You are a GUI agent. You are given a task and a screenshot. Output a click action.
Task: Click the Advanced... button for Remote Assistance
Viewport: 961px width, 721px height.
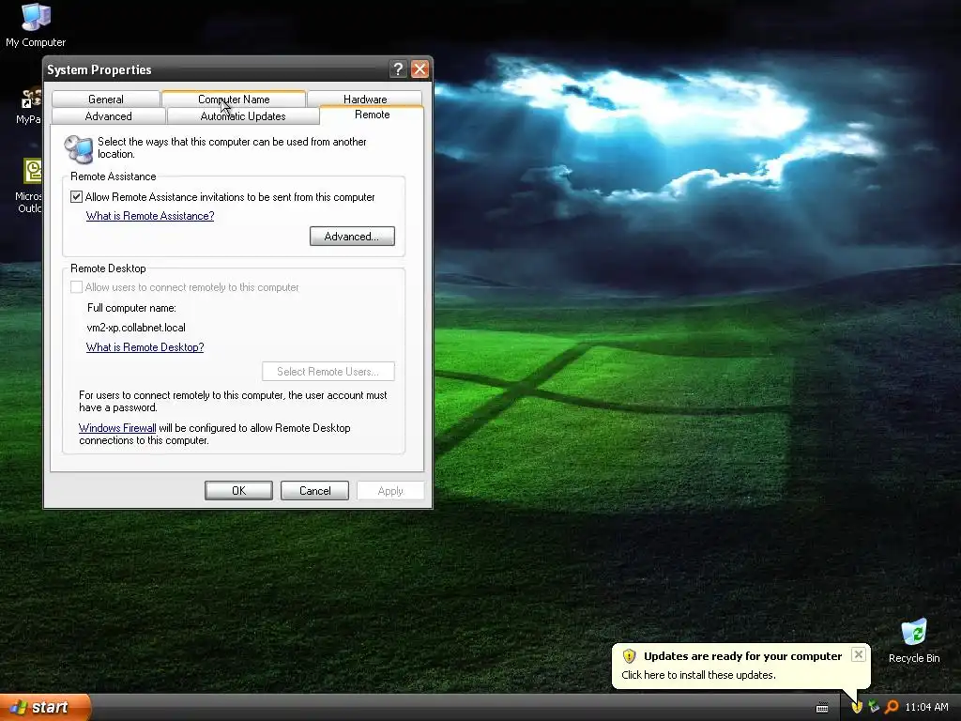click(x=352, y=236)
